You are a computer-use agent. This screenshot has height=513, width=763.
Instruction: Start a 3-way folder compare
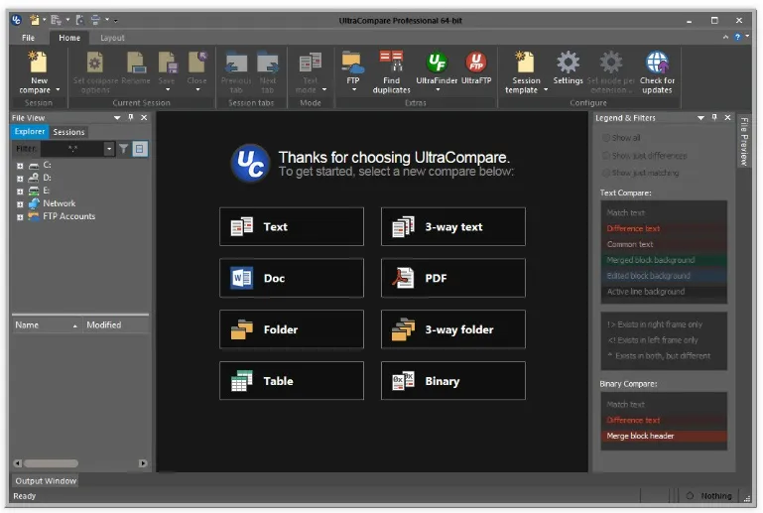(x=453, y=329)
